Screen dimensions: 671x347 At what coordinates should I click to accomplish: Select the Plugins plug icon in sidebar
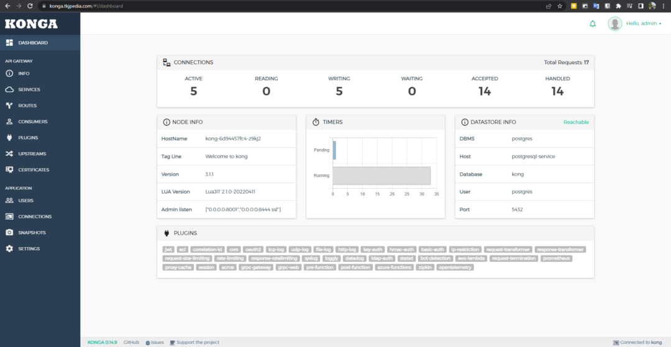coord(9,138)
